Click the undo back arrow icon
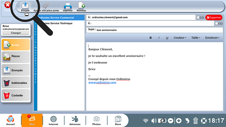The image size is (226, 127). point(187,121)
